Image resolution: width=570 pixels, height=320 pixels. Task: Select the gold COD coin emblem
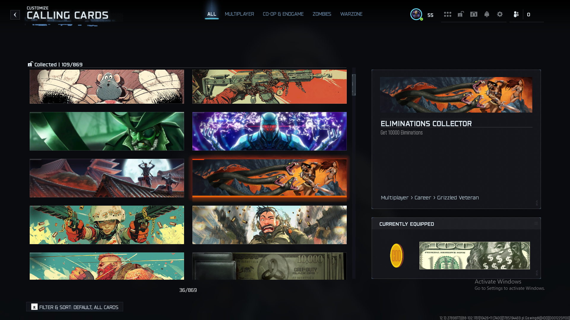[397, 255]
